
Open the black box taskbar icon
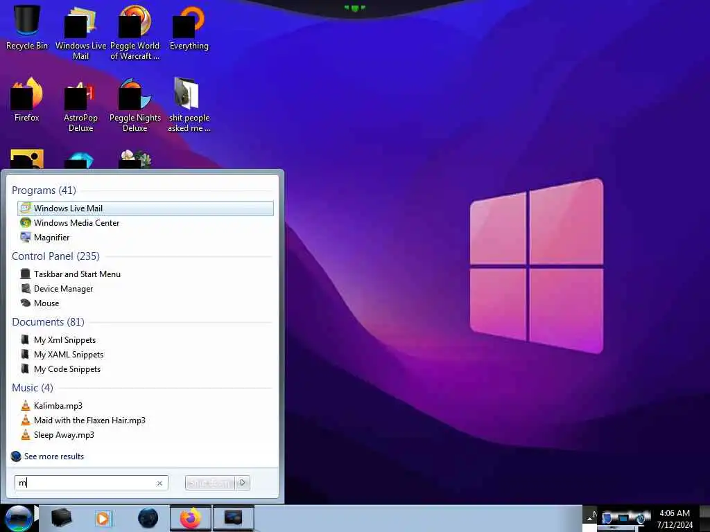coord(61,518)
